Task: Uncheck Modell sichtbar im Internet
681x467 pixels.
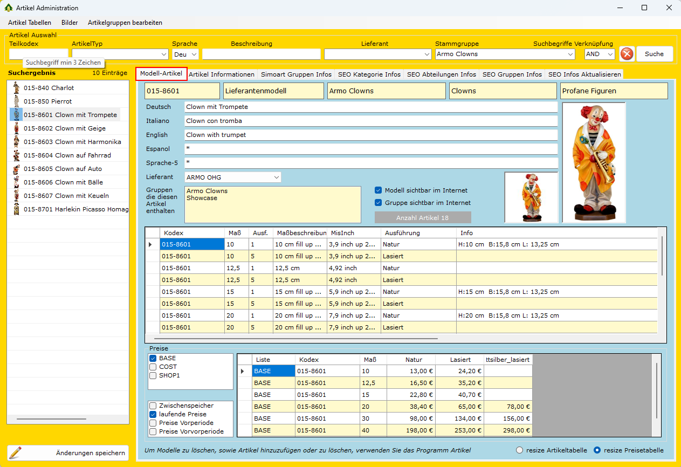Action: coord(379,190)
